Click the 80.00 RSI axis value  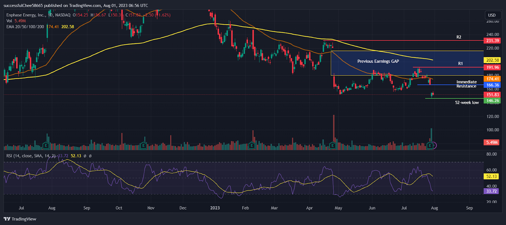[491, 154]
